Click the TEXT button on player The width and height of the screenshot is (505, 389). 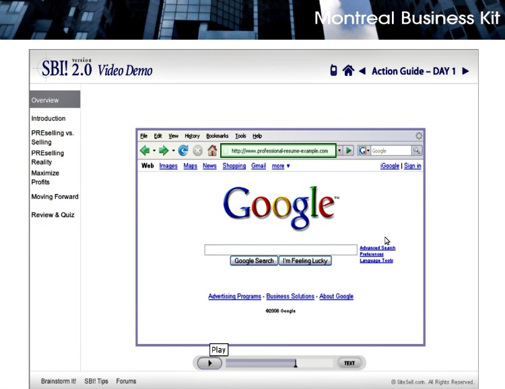click(349, 363)
